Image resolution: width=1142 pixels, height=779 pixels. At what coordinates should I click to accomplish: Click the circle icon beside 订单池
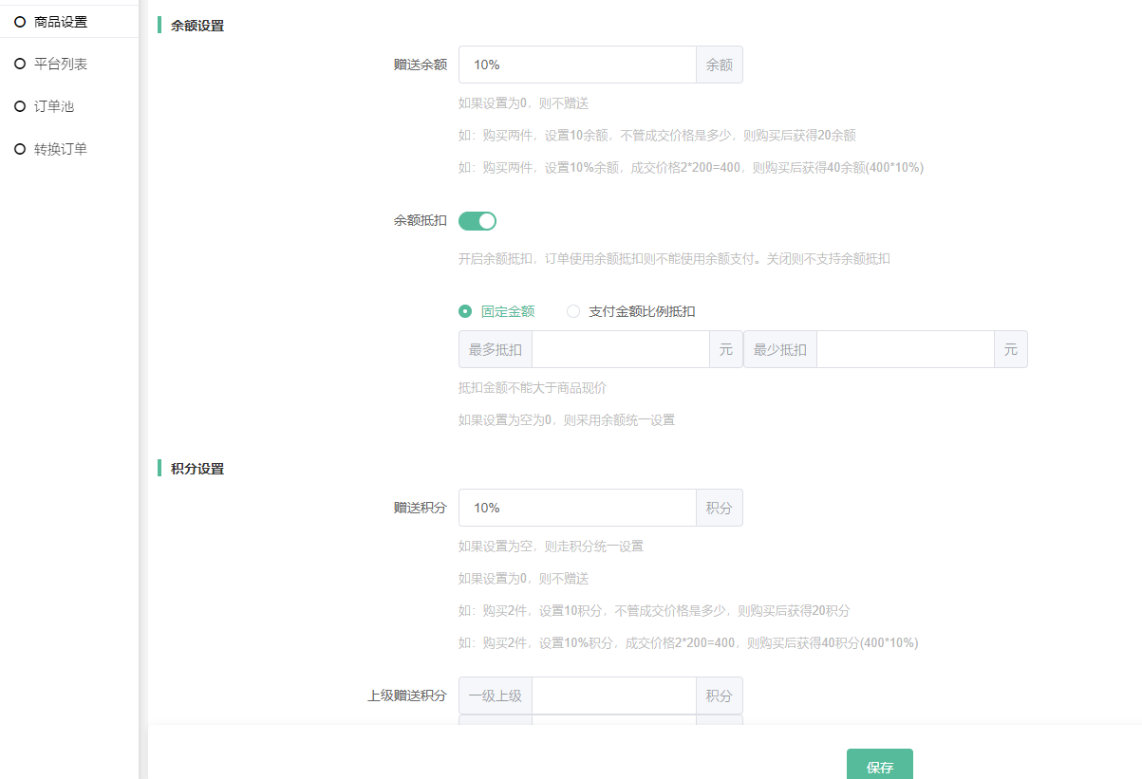[20, 106]
